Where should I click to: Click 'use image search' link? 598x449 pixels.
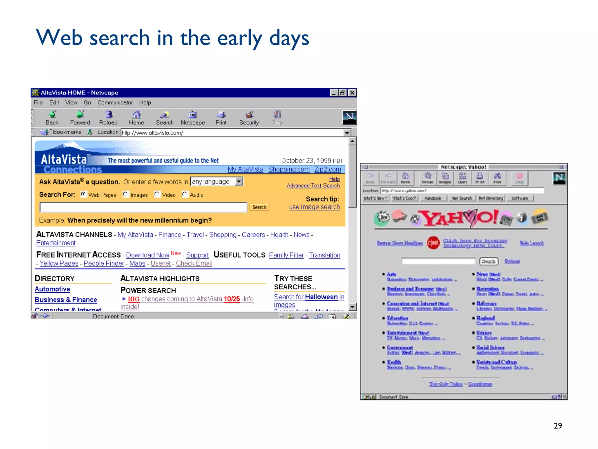click(314, 207)
